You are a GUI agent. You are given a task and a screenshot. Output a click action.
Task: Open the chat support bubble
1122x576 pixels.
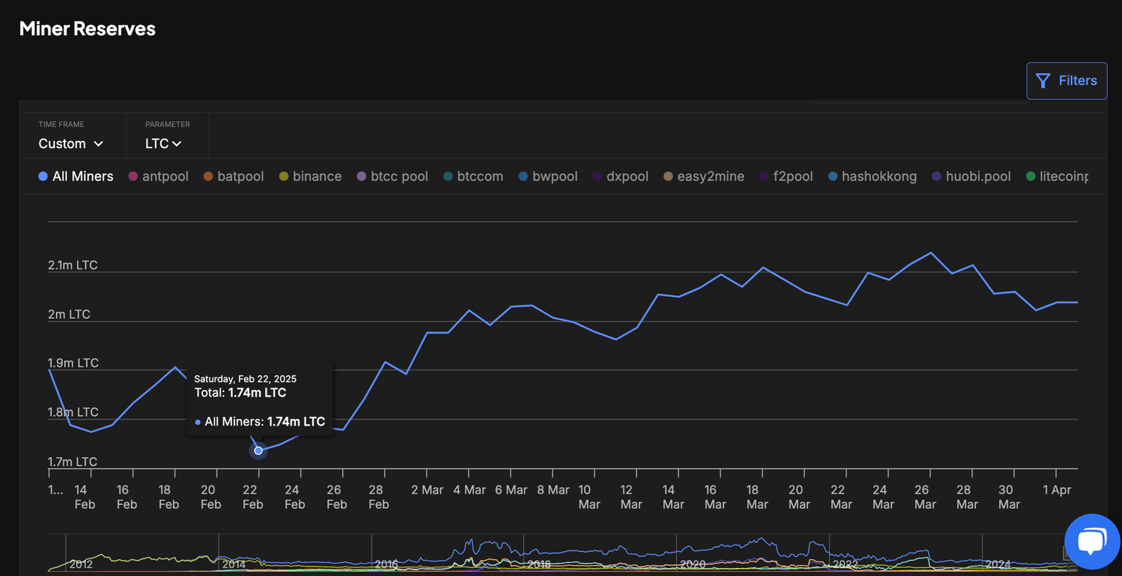pyautogui.click(x=1091, y=541)
